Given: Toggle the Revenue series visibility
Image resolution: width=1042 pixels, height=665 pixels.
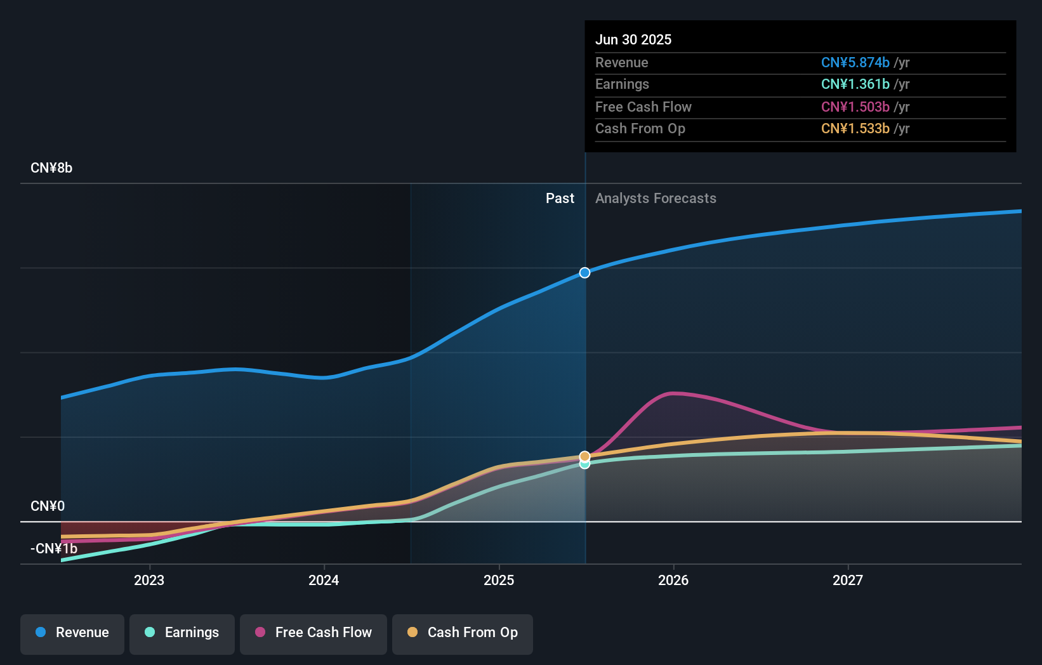Looking at the screenshot, I should [x=72, y=633].
